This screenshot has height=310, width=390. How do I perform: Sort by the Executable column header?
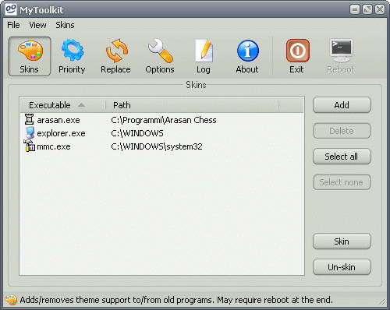click(62, 105)
